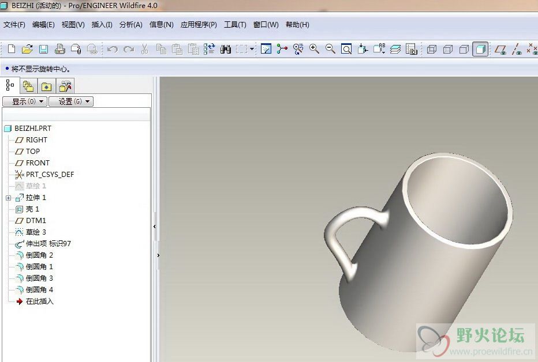Click the Paste clipboard icon
The width and height of the screenshot is (538, 362).
[x=177, y=49]
